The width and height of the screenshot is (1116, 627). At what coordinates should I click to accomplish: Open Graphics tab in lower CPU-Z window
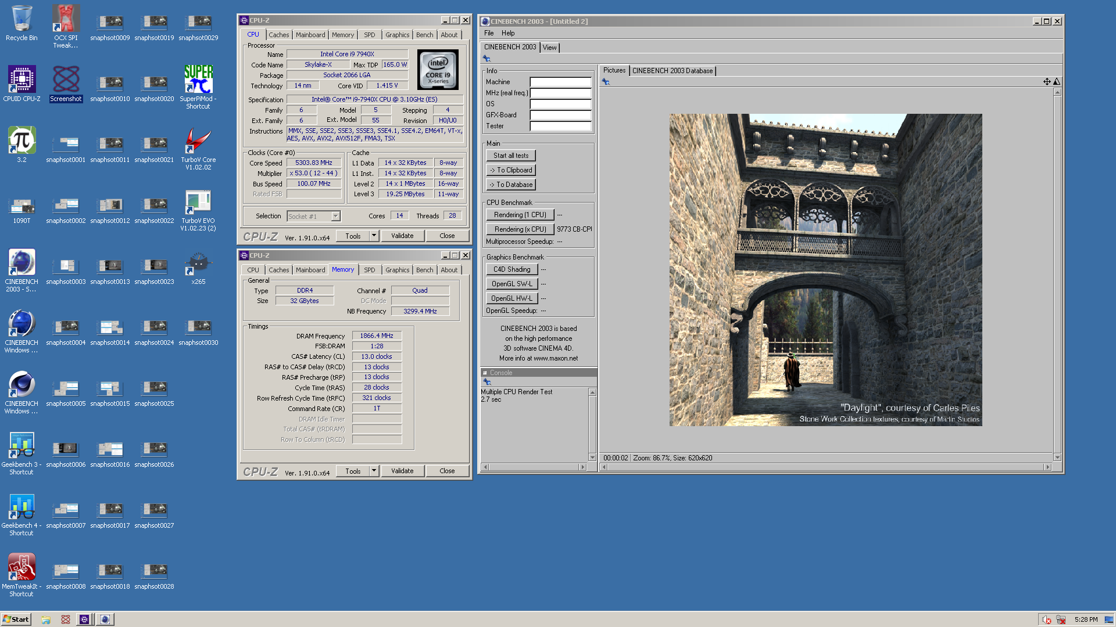coord(397,270)
